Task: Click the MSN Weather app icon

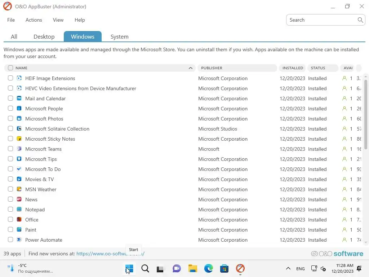Action: tap(19, 189)
